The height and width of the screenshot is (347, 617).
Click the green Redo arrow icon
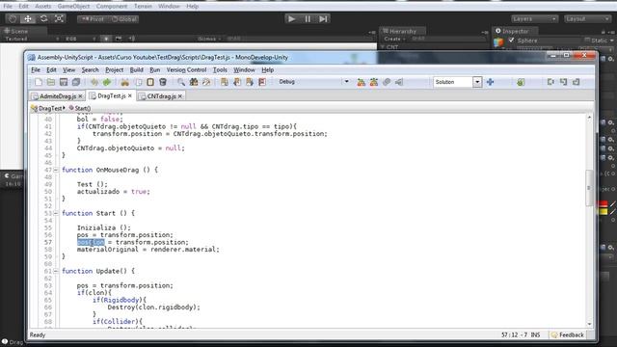click(x=107, y=82)
